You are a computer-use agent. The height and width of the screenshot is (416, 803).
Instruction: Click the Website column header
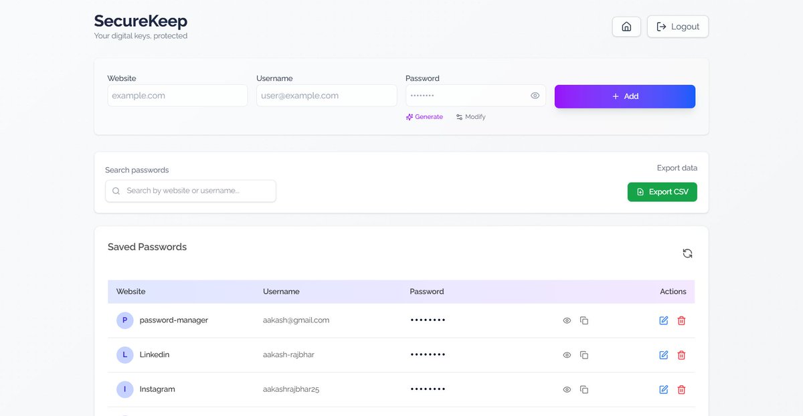click(x=130, y=292)
